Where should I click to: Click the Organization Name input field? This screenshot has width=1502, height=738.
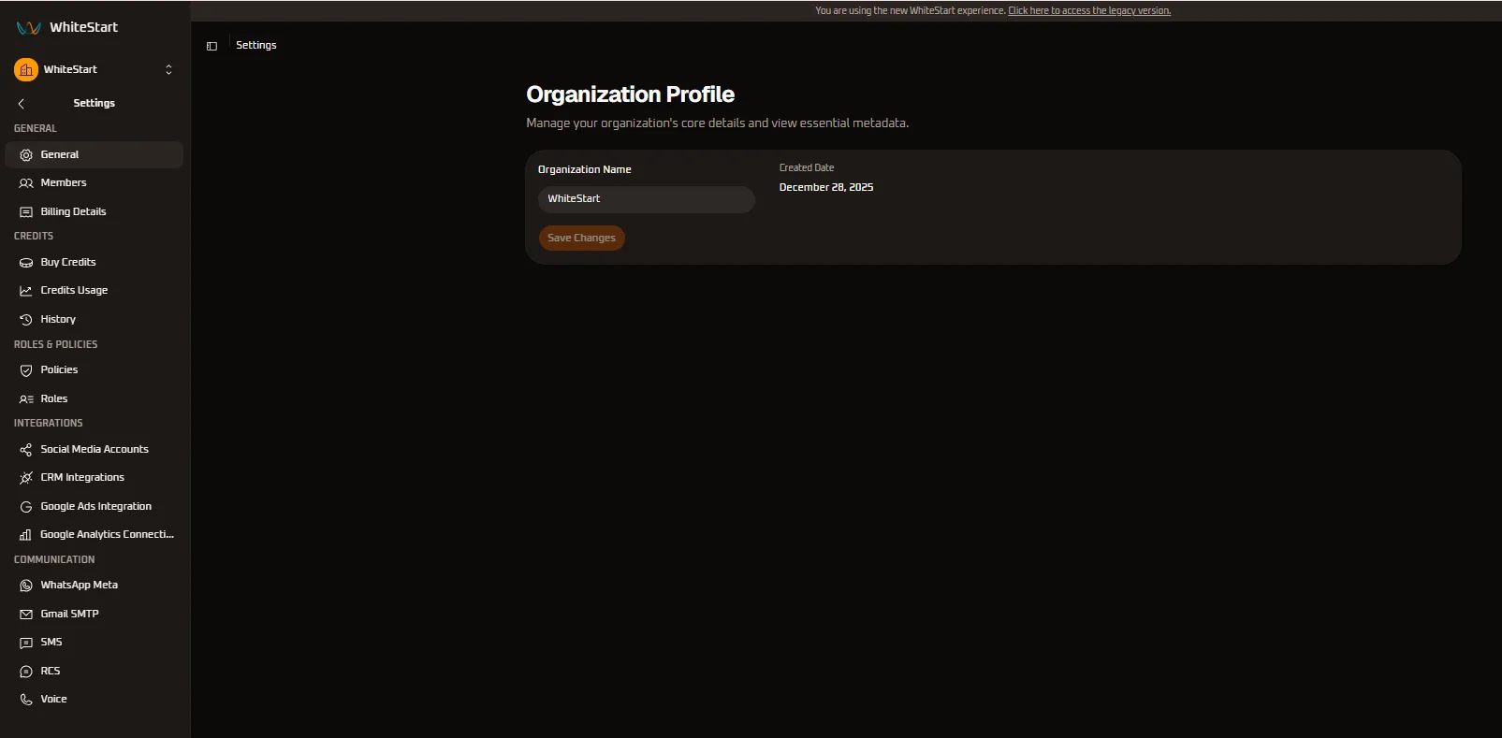coord(646,199)
